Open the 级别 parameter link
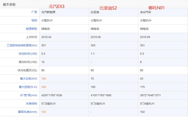This screenshot has height=117, width=188. 34,20
